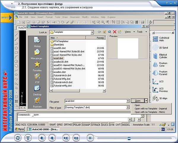Toggle DYN input in status bar
This screenshot has width=178, height=143.
pyautogui.click(x=112, y=125)
